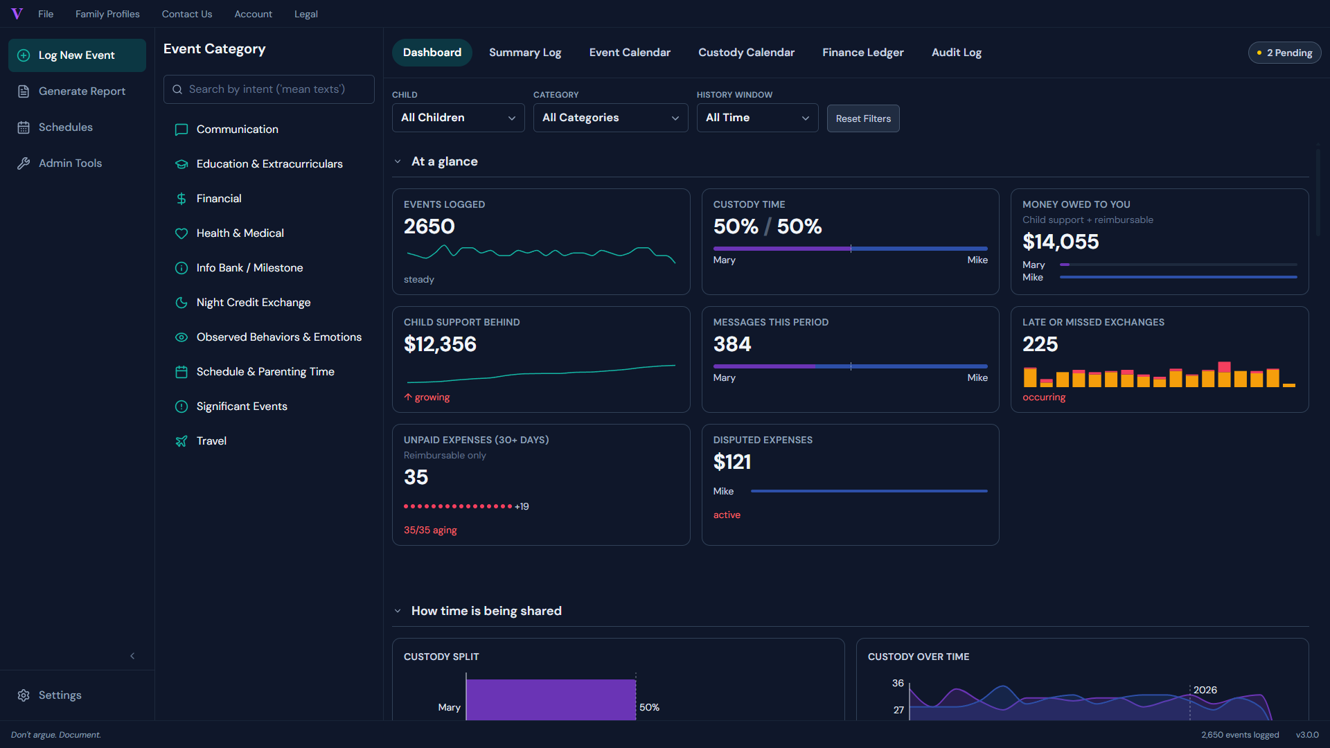This screenshot has width=1330, height=748.
Task: Click the Unpaid Expenses card
Action: [x=541, y=485]
